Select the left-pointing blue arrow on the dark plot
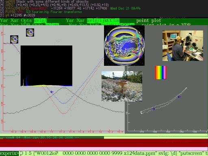The width and height of the screenshot is (208, 156). click(x=179, y=97)
